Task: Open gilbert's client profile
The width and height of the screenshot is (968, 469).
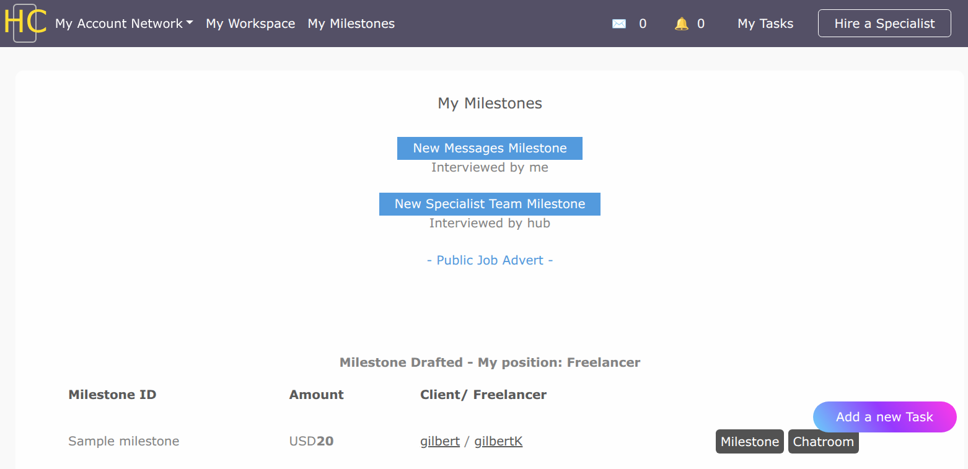Action: (x=440, y=441)
